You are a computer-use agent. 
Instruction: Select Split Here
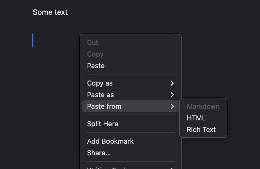click(x=103, y=124)
